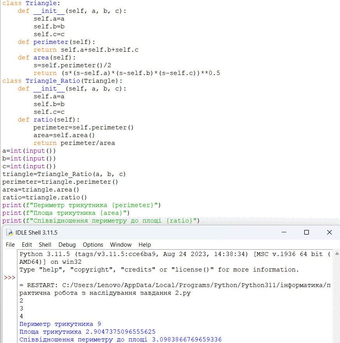Click 'return self.a+self.b+self.c' line

click(86, 50)
